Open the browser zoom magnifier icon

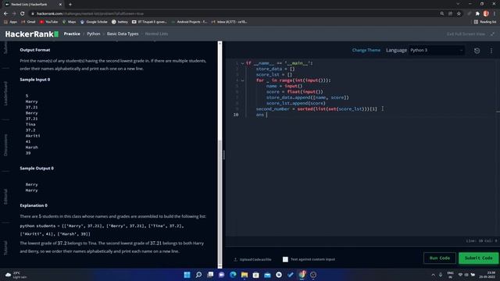click(442, 14)
